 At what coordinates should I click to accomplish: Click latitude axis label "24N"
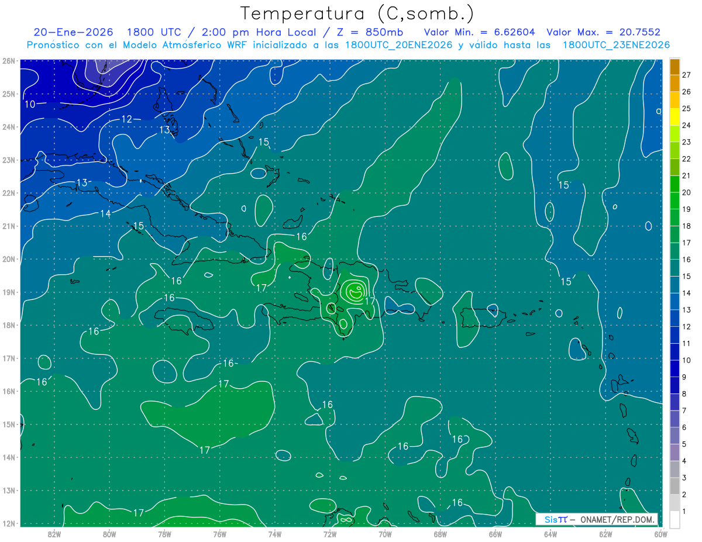click(8, 127)
